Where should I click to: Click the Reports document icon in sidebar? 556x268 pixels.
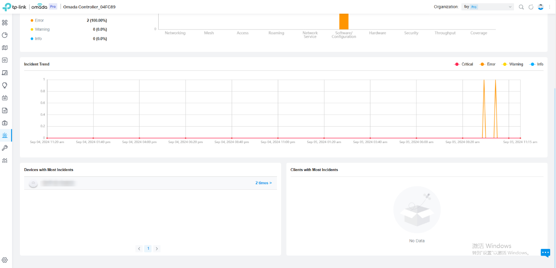click(5, 110)
